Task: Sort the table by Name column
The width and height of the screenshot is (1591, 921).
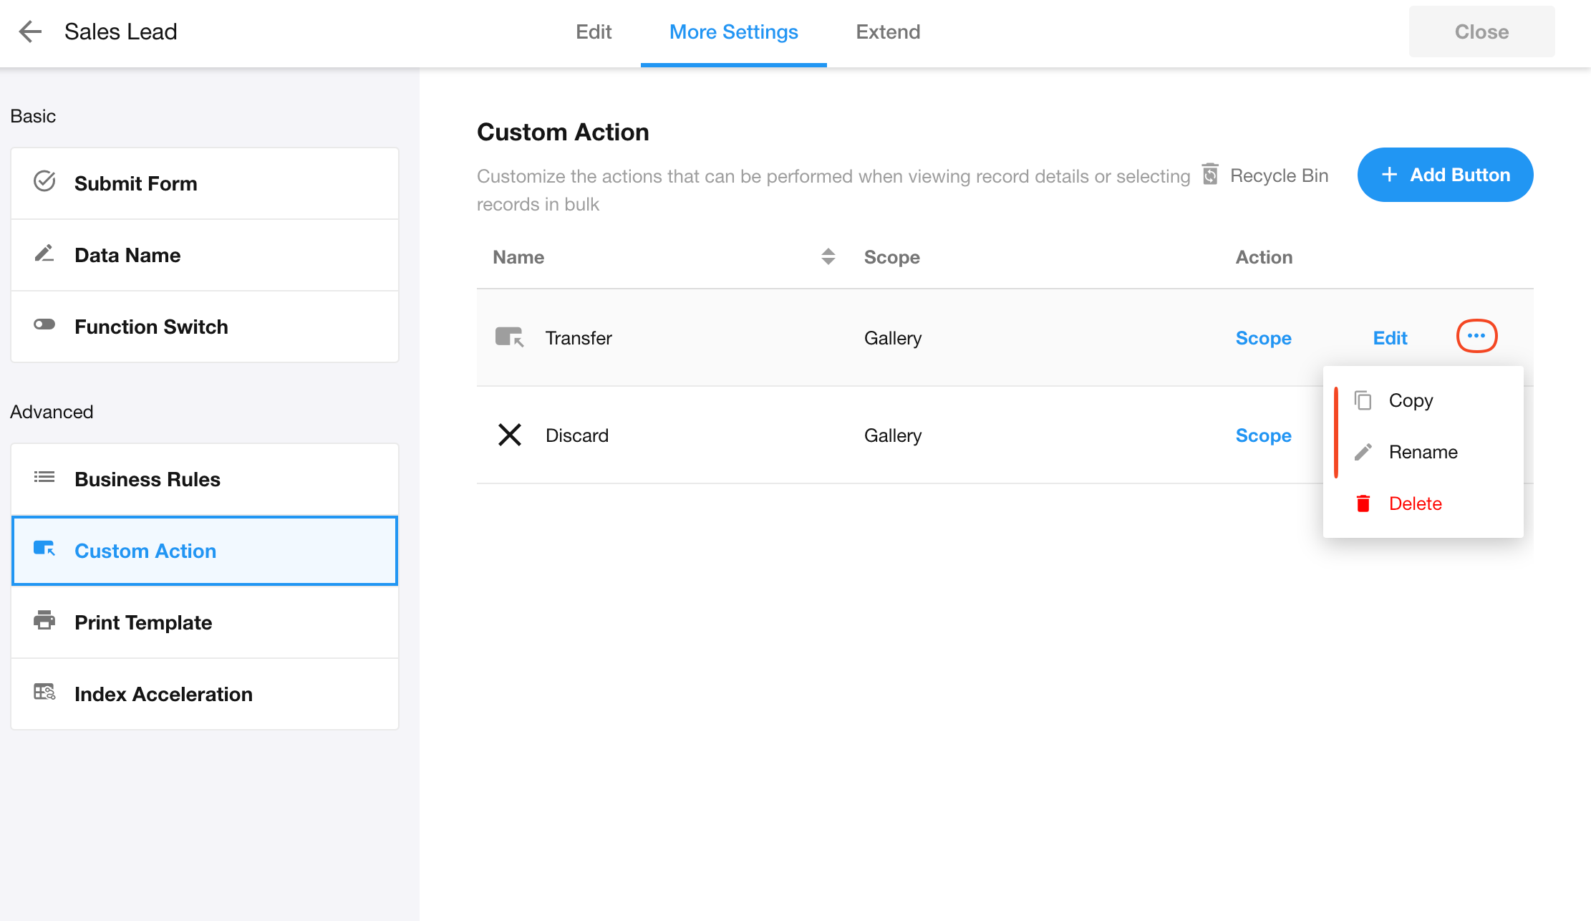Action: pos(828,257)
